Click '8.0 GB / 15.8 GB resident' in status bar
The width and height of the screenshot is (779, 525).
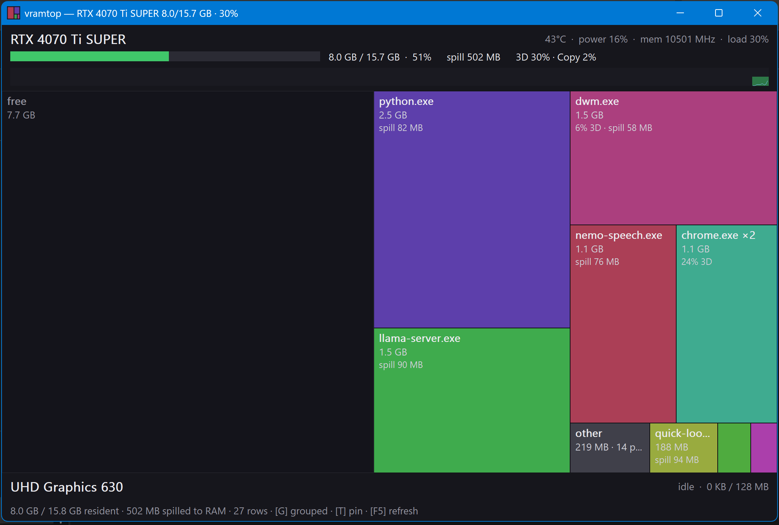[65, 511]
